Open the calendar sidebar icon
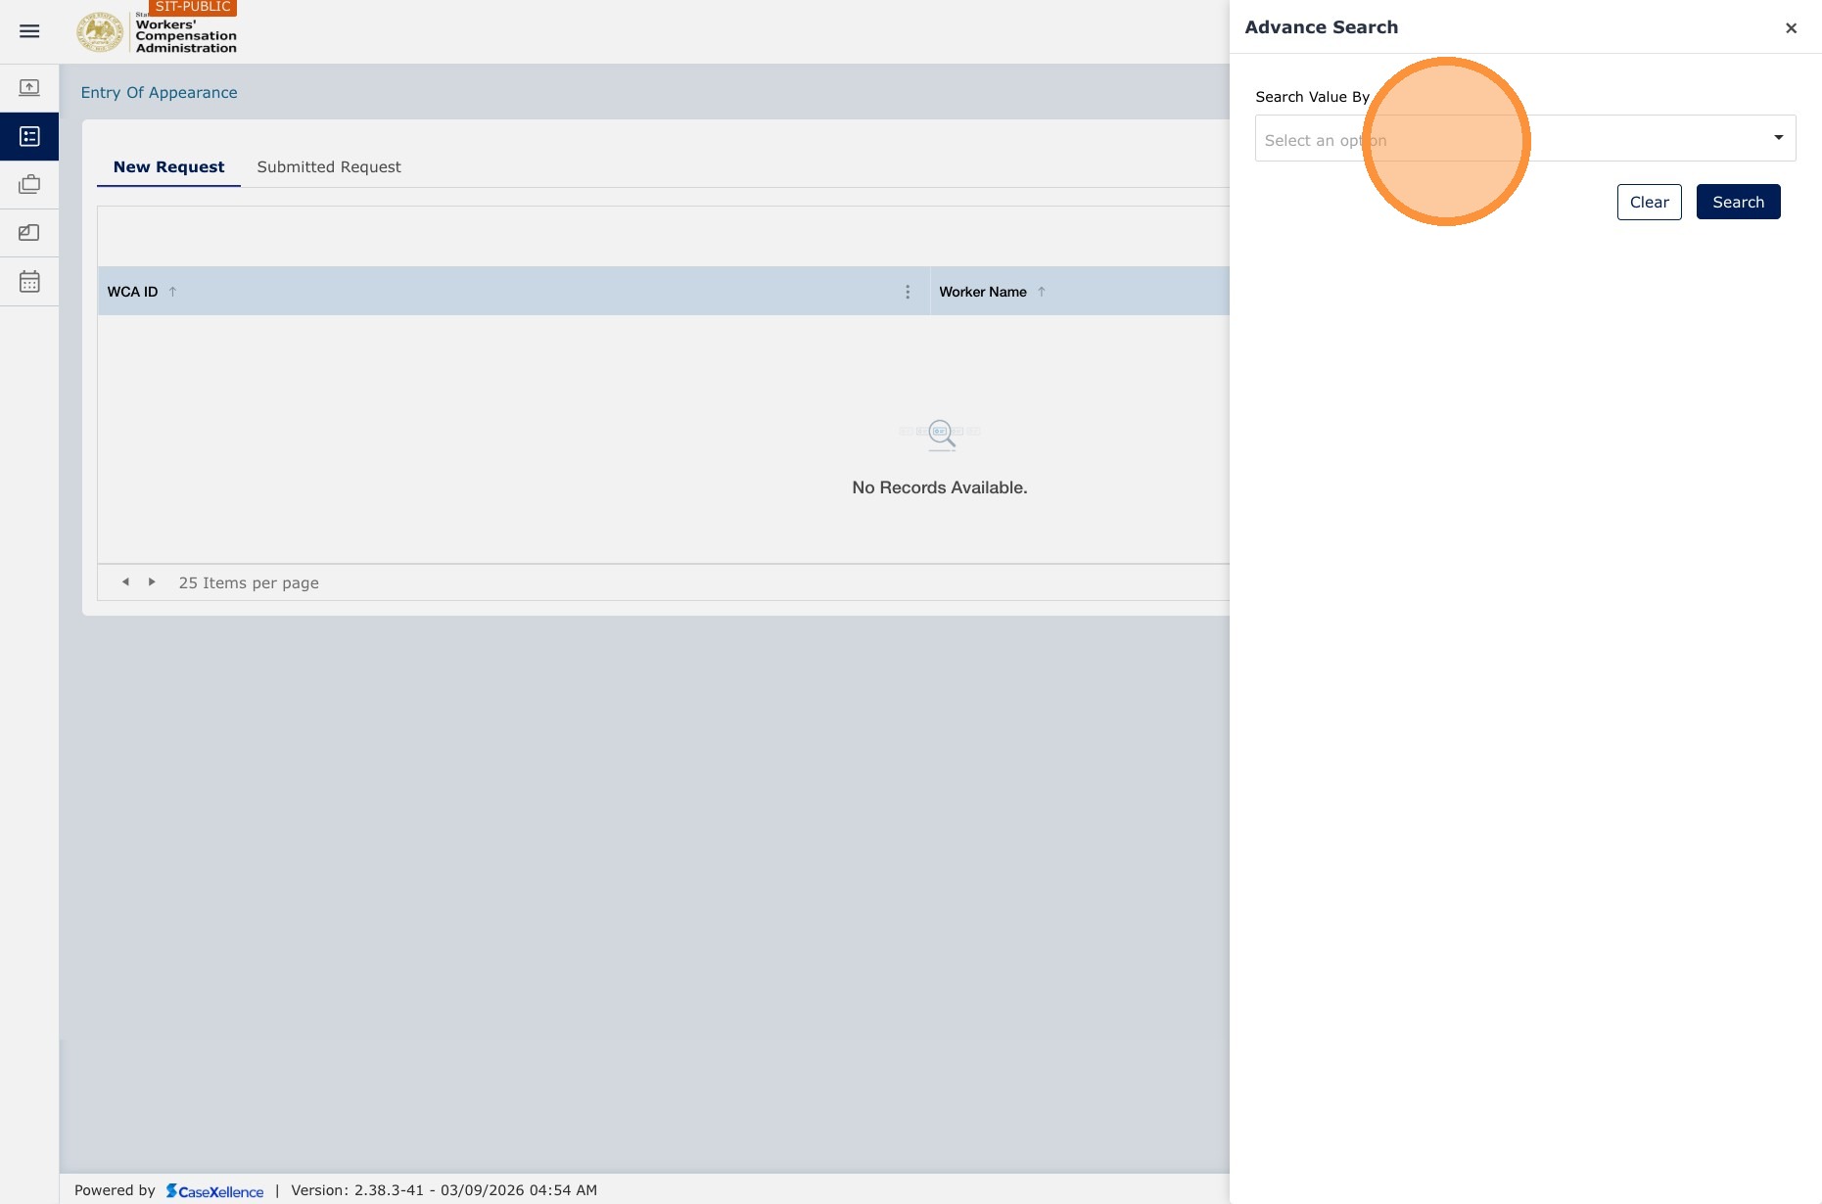 tap(29, 282)
